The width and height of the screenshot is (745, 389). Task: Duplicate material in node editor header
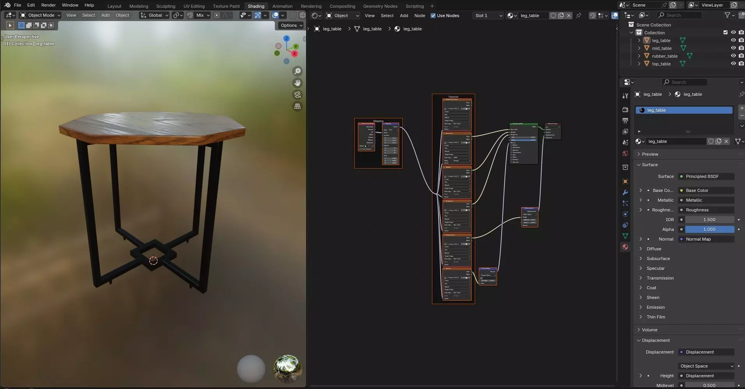coord(561,16)
